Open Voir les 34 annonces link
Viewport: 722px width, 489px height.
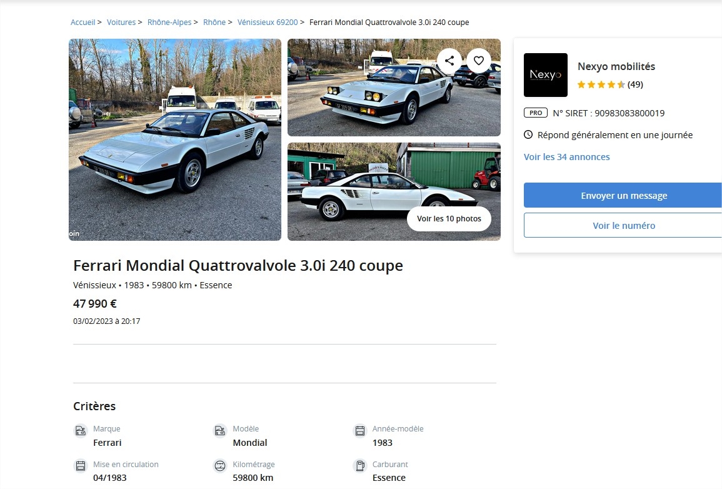click(x=567, y=157)
